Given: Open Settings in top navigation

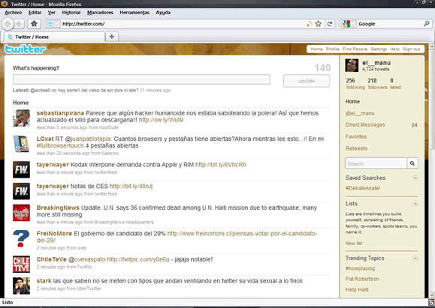Looking at the screenshot, I should pos(379,49).
